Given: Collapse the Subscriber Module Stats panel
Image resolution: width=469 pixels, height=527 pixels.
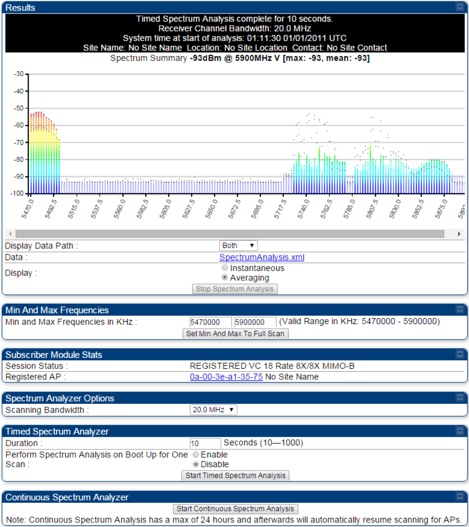Looking at the screenshot, I should click(459, 354).
